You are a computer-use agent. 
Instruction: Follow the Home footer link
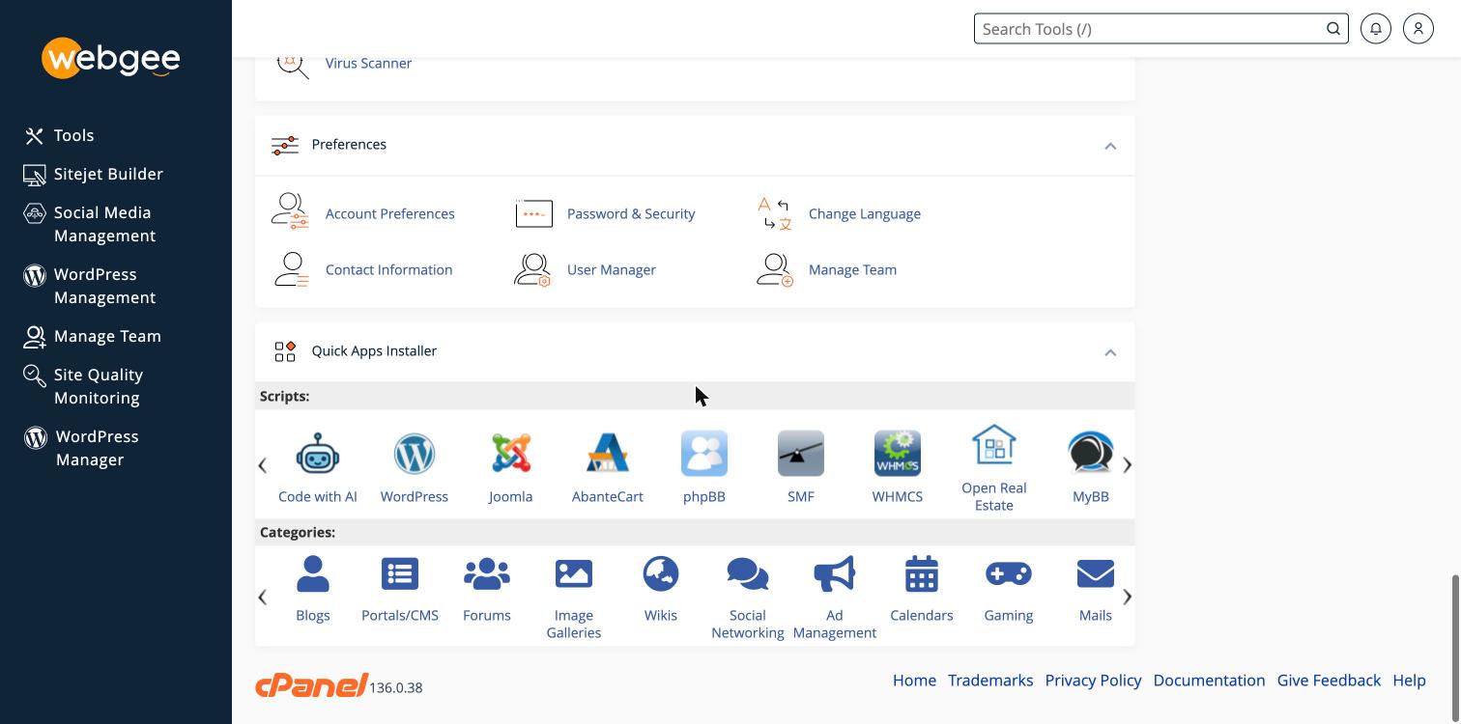914,680
